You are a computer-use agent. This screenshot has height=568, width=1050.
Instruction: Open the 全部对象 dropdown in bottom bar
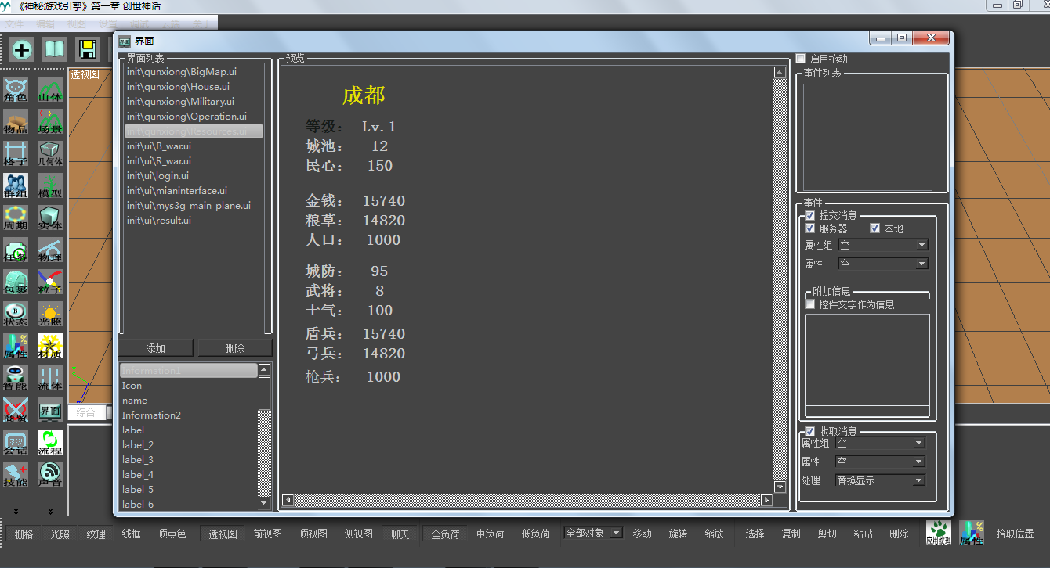click(593, 533)
